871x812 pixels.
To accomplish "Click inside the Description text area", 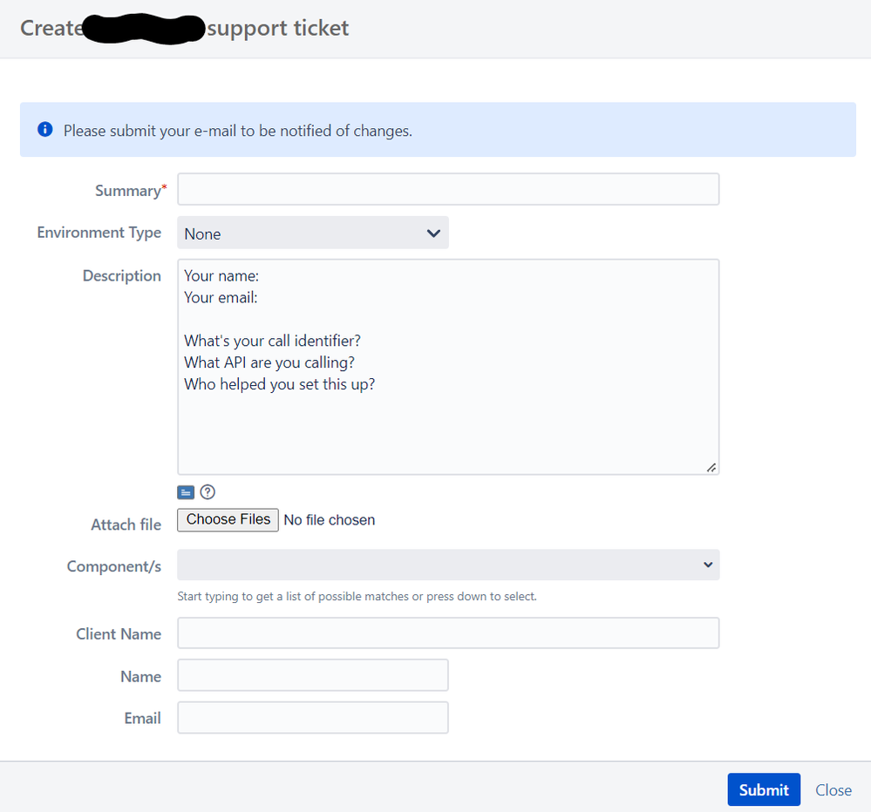I will point(448,367).
